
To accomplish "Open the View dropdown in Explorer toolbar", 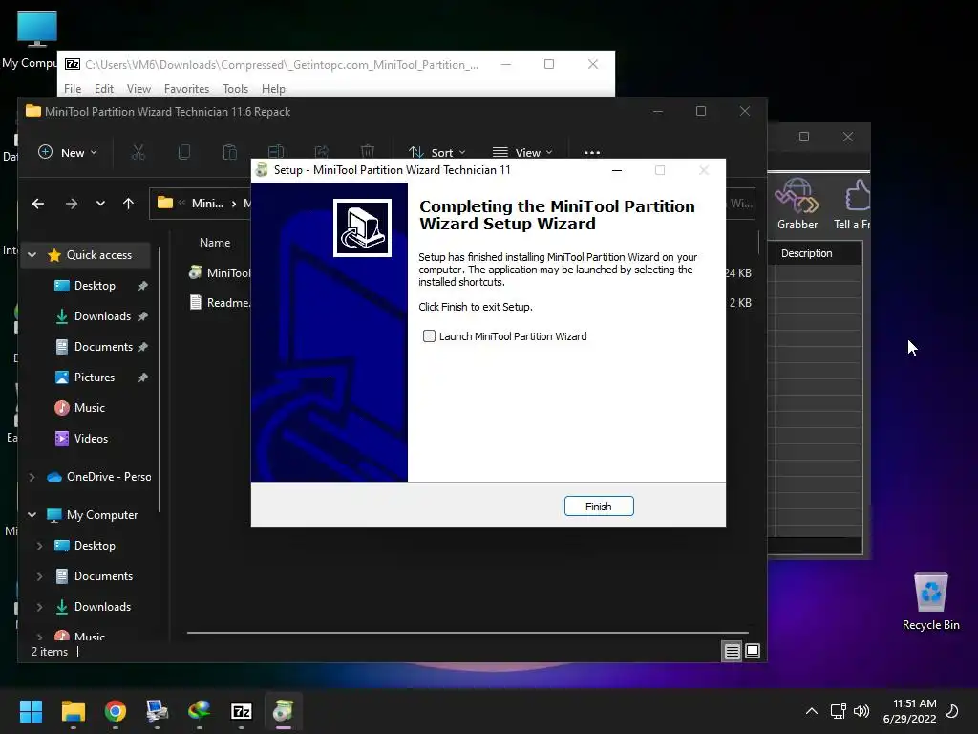I will click(x=522, y=152).
